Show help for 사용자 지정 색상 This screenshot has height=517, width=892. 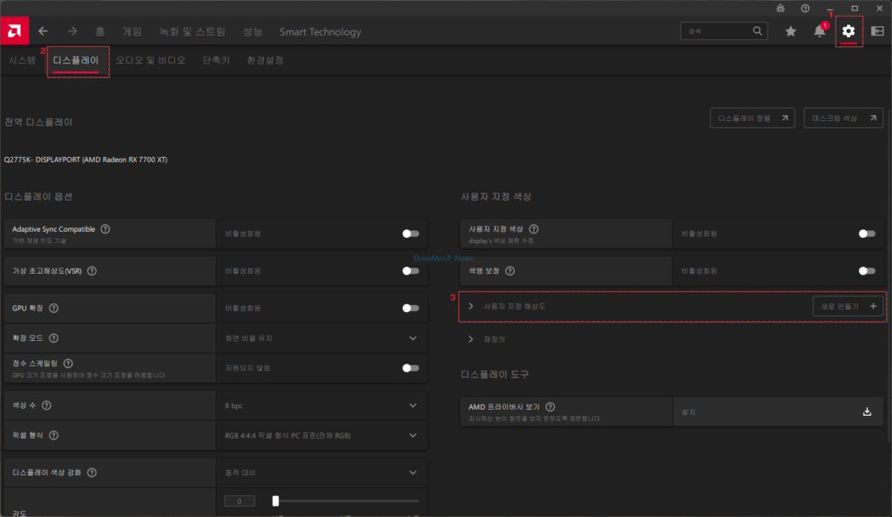click(534, 229)
